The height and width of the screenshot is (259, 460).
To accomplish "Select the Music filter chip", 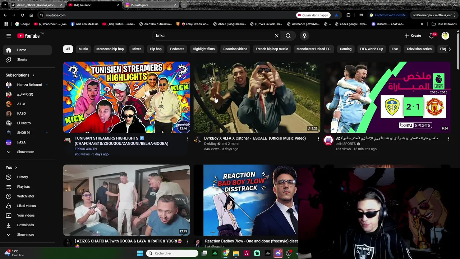I will [x=83, y=49].
